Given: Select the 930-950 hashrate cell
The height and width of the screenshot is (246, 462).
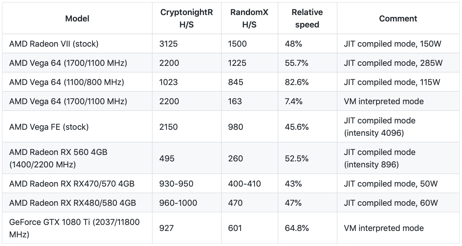Looking at the screenshot, I should pos(176,184).
